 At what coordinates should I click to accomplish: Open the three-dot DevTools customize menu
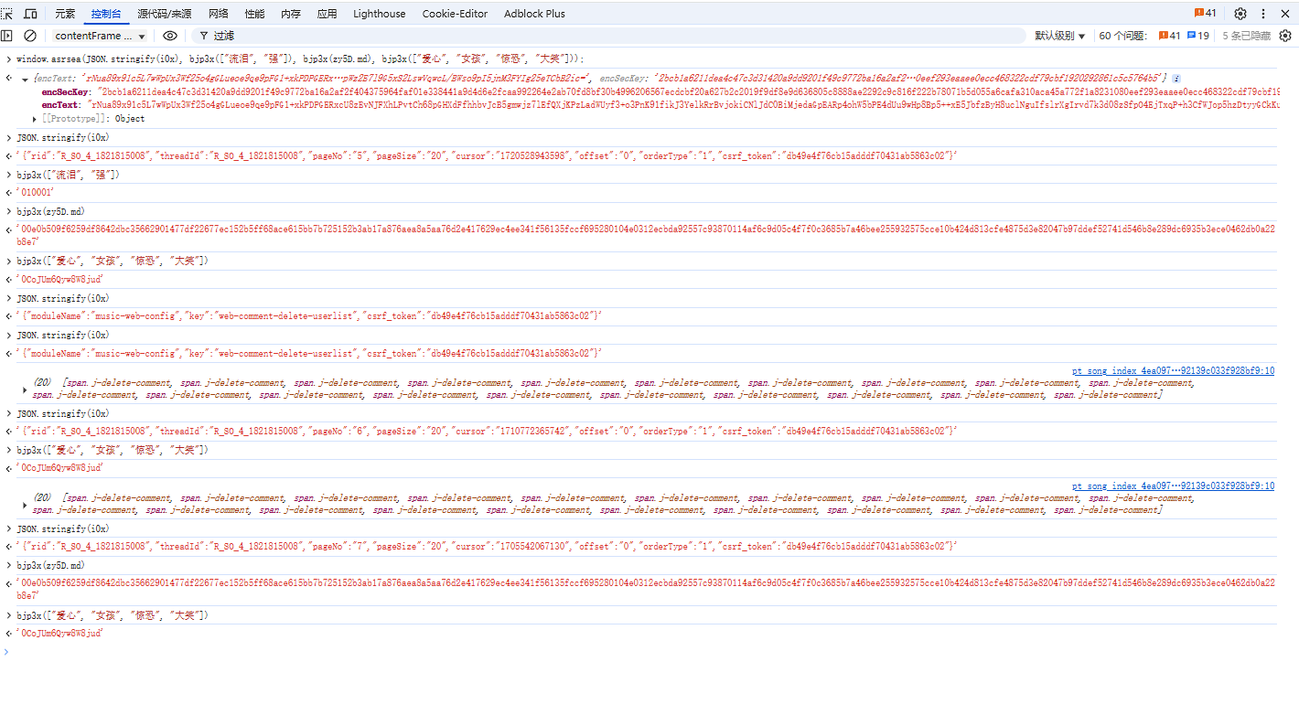pyautogui.click(x=1264, y=14)
